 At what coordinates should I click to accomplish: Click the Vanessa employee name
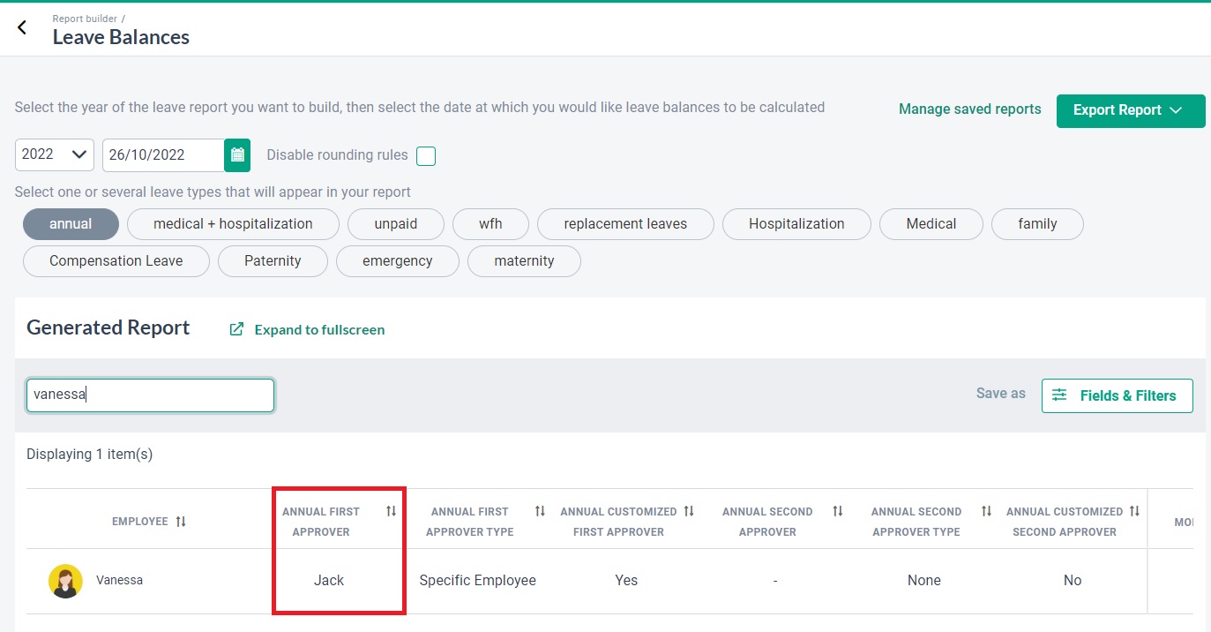coord(119,581)
